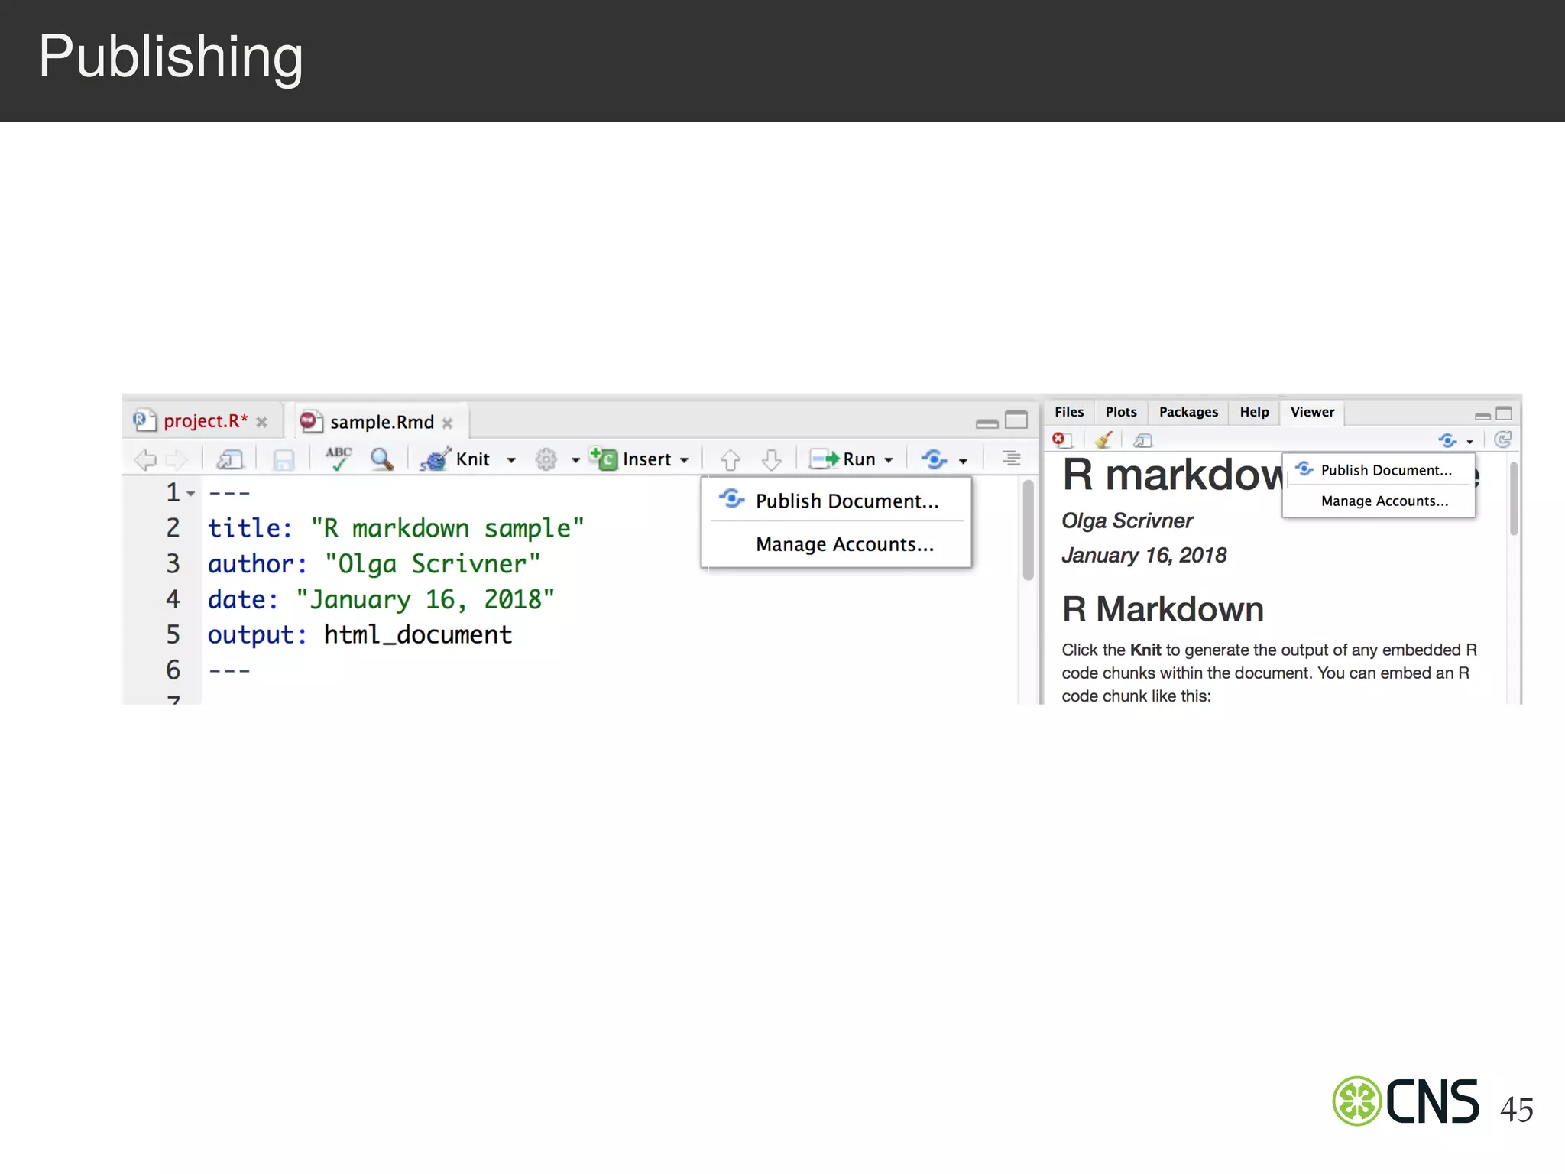1565x1174 pixels.
Task: Click the refresh icon in Viewer pane
Action: tap(1502, 439)
